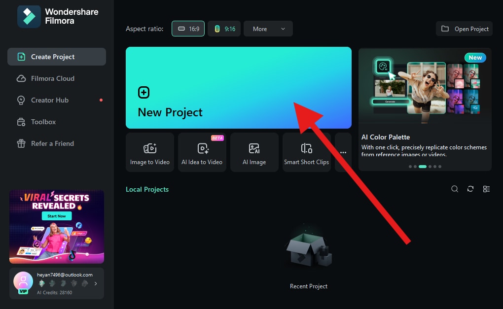The height and width of the screenshot is (309, 503).
Task: Click the Recent Project label
Action: 309,286
